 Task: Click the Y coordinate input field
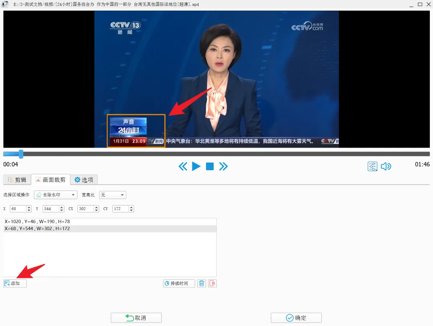tap(51, 209)
